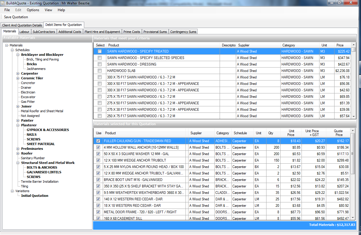The width and height of the screenshot is (361, 235).
Task: Tick the HARDWOOD SLAB select checkbox
Action: point(100,71)
